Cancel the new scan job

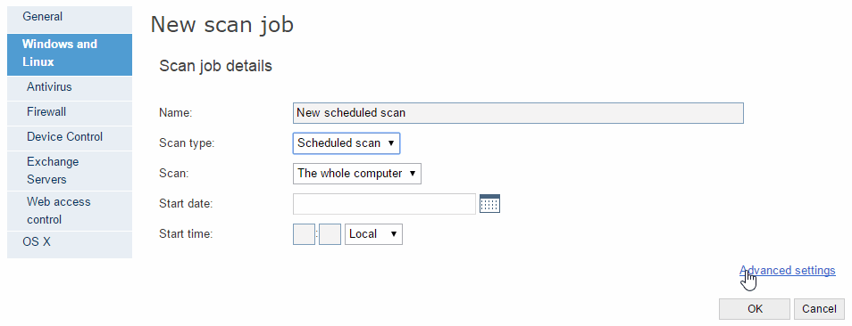click(x=819, y=309)
